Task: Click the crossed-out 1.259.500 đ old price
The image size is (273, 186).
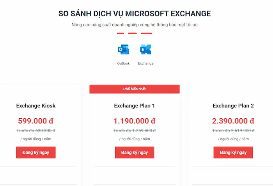Action: pyautogui.click(x=135, y=131)
